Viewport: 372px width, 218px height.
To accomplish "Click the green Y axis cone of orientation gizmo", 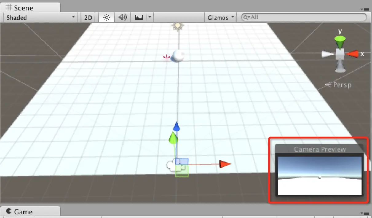I will pyautogui.click(x=340, y=41).
